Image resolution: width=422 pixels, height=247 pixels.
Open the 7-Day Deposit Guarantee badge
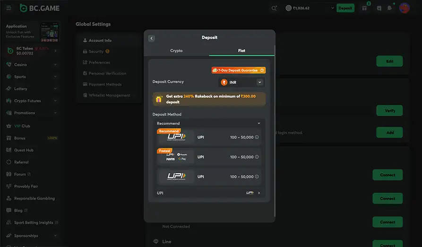(x=239, y=70)
